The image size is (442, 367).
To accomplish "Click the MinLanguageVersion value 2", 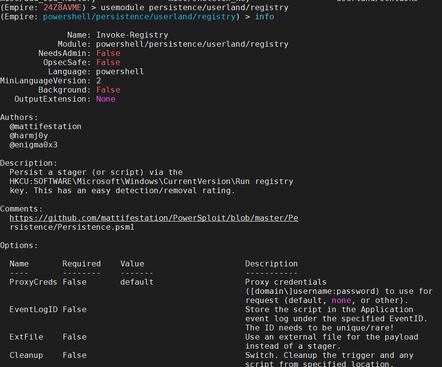I will coord(98,80).
